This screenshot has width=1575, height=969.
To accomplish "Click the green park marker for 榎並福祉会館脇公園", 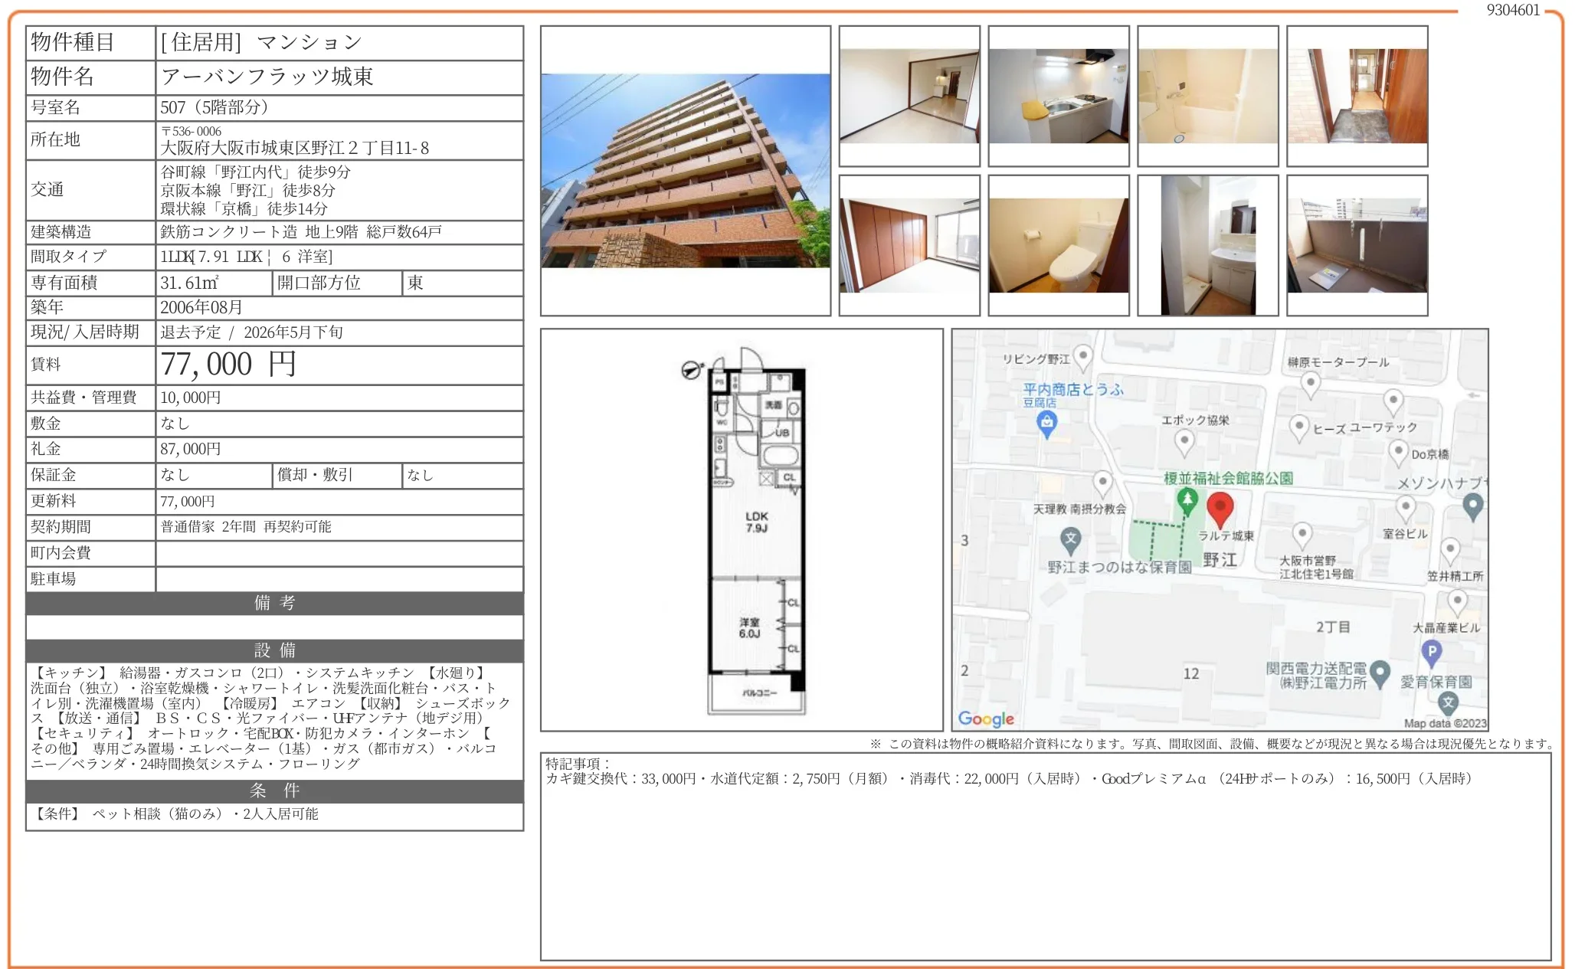I will click(1187, 501).
